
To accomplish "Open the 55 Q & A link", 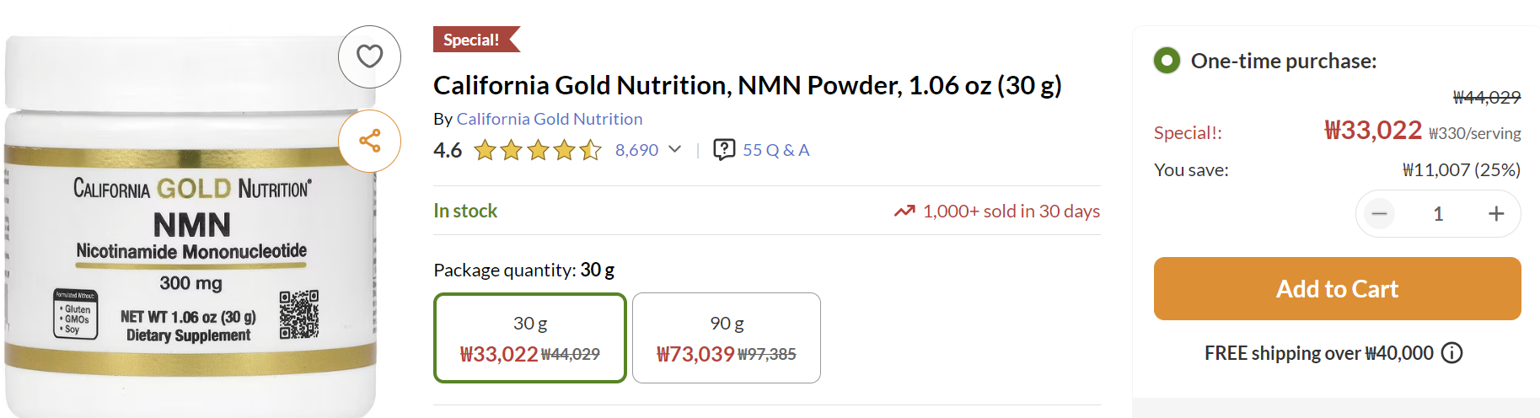I will [x=775, y=150].
